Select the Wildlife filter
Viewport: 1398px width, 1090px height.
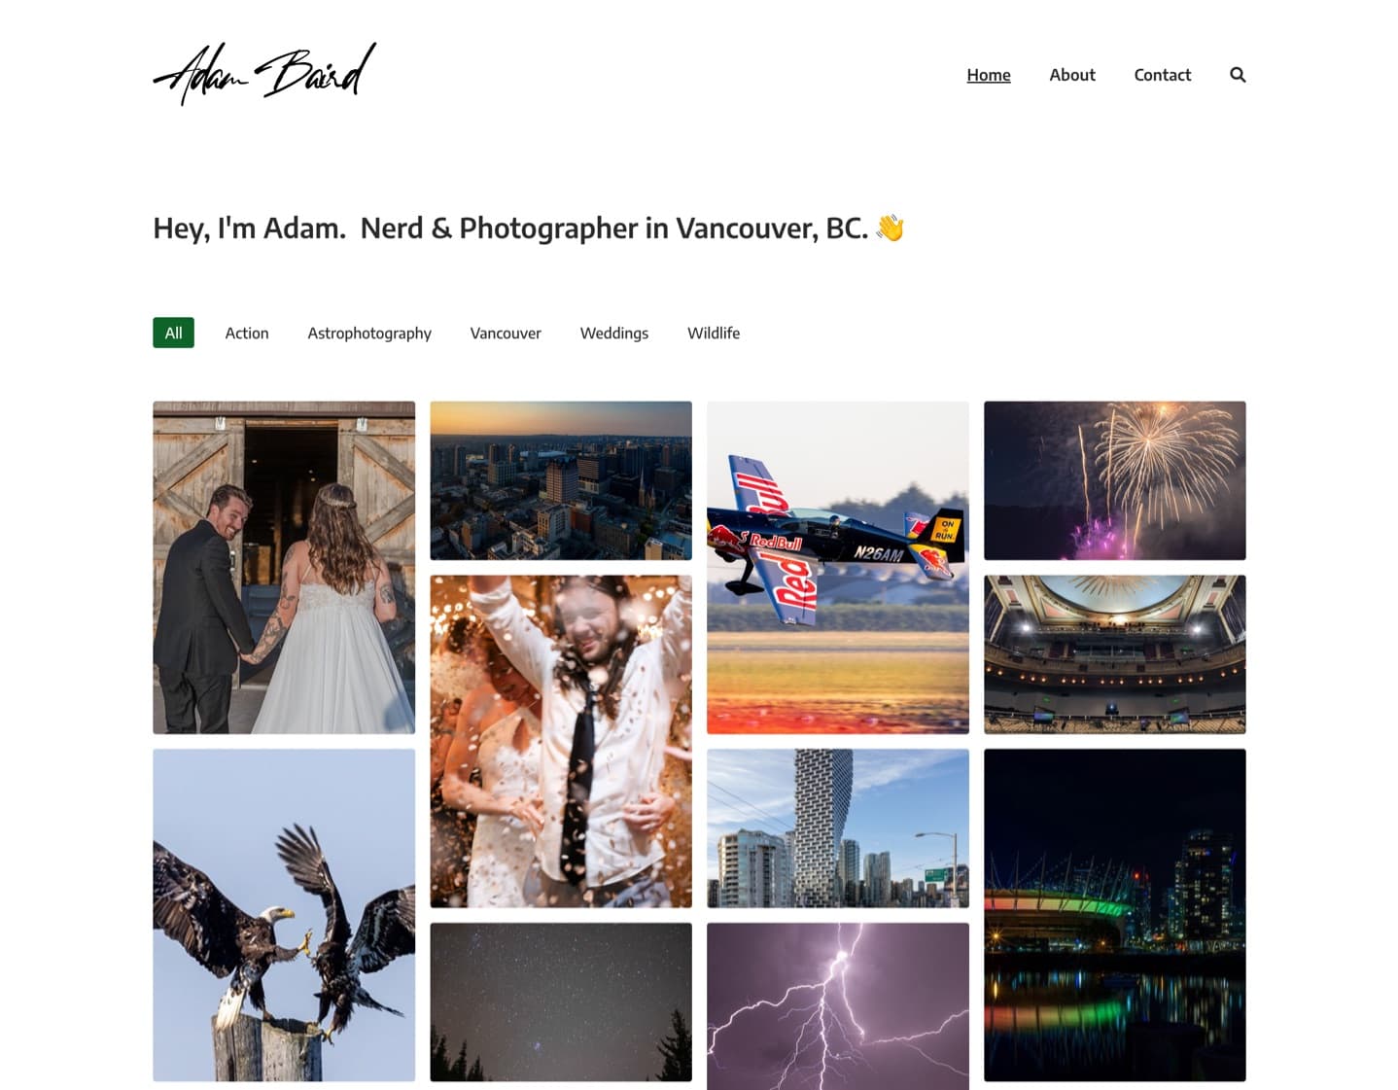pyautogui.click(x=714, y=333)
